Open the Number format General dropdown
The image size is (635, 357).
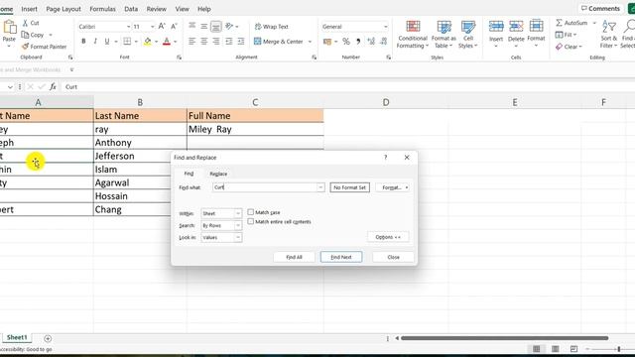point(385,27)
